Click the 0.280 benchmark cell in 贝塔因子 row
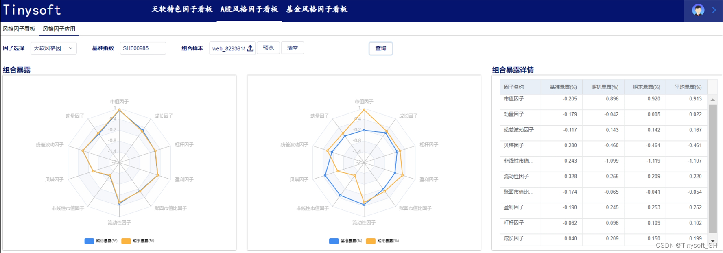723x253 pixels. pyautogui.click(x=570, y=145)
